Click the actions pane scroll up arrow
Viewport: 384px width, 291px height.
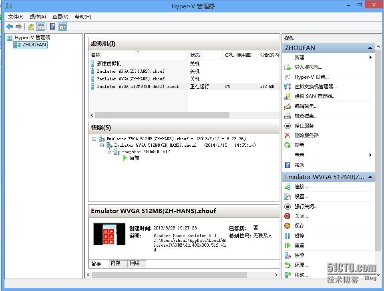pos(378,46)
